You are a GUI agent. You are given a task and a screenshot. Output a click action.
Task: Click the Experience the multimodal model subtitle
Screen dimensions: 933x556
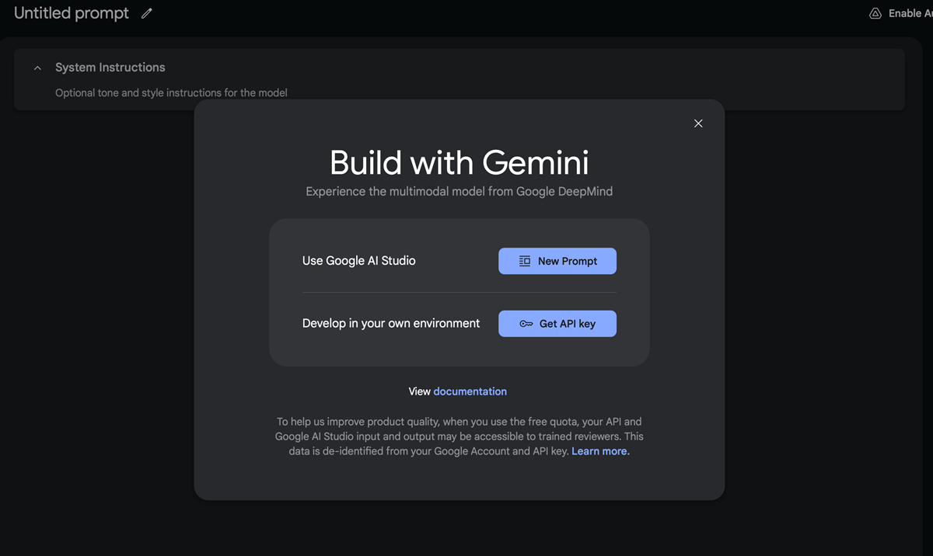tap(460, 191)
